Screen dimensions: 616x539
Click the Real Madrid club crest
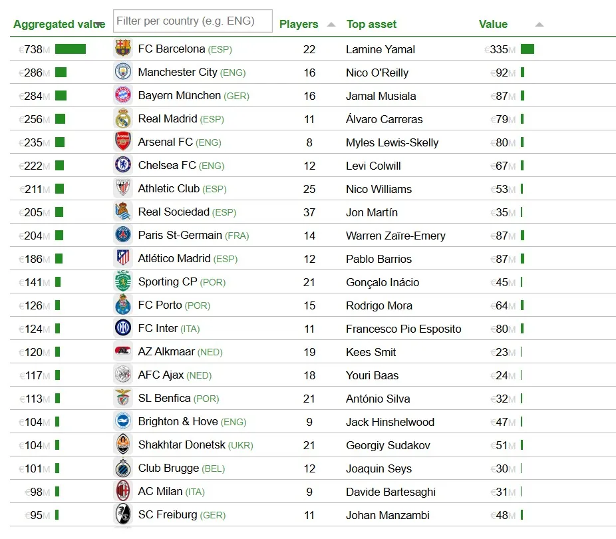click(123, 119)
